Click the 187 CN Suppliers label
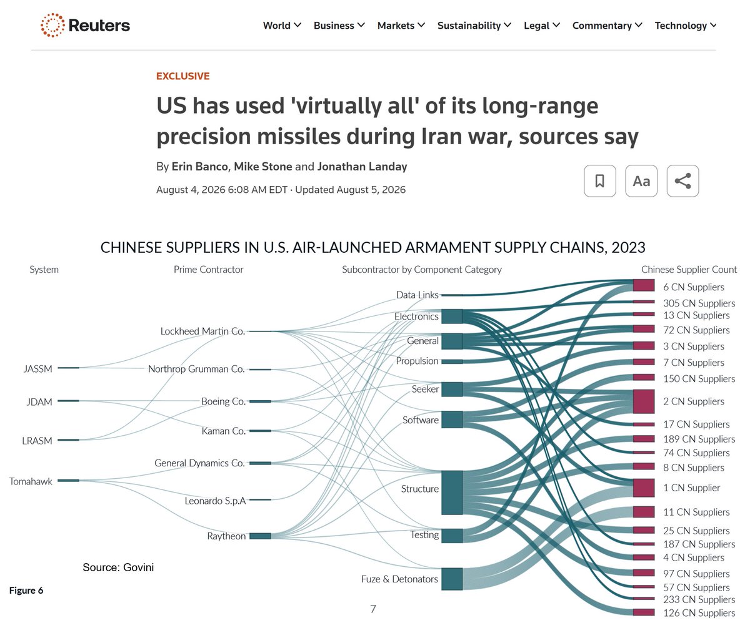 click(699, 544)
